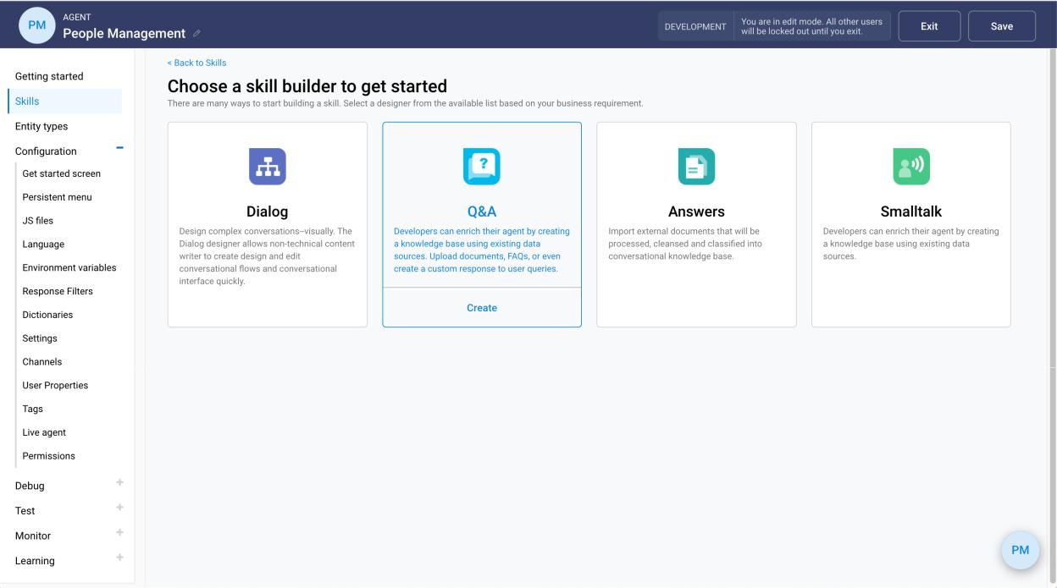
Task: Click the Dialog skill builder icon
Action: point(267,167)
